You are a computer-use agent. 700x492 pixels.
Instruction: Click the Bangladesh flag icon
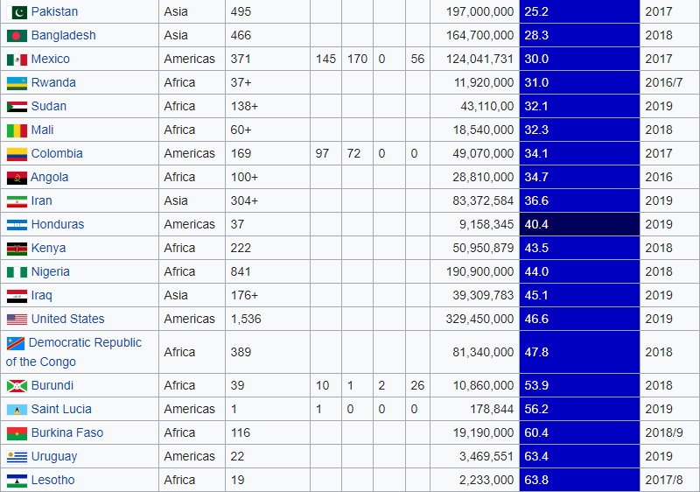(17, 36)
